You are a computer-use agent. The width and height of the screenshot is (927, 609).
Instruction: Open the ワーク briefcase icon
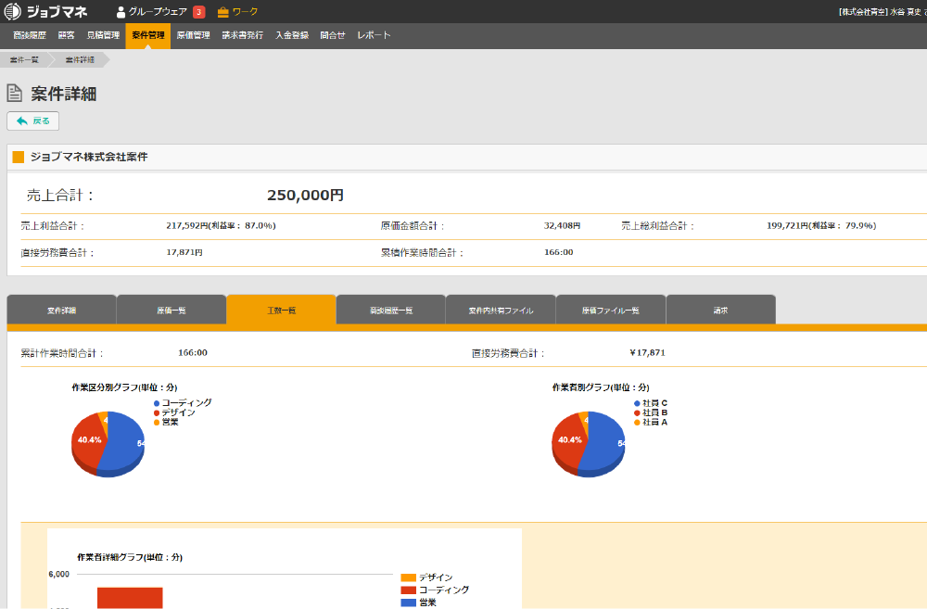coord(222,12)
